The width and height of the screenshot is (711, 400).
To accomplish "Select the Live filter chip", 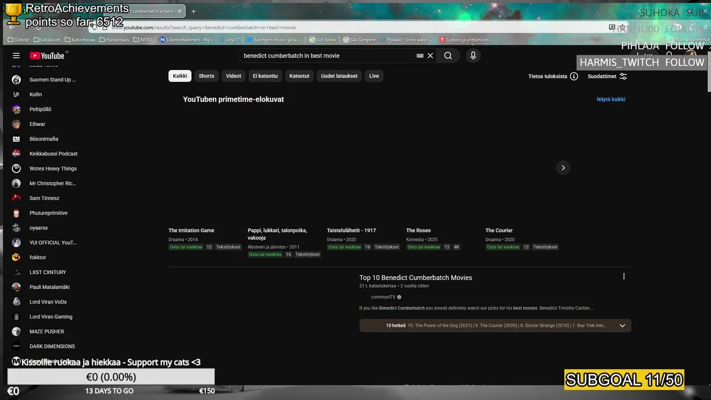I will tap(374, 76).
